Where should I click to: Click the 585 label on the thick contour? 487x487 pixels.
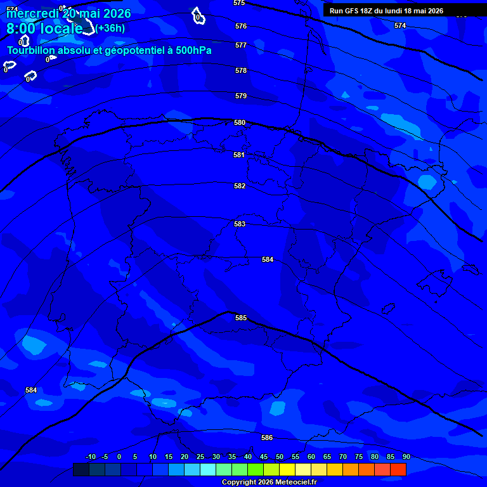[x=241, y=318]
